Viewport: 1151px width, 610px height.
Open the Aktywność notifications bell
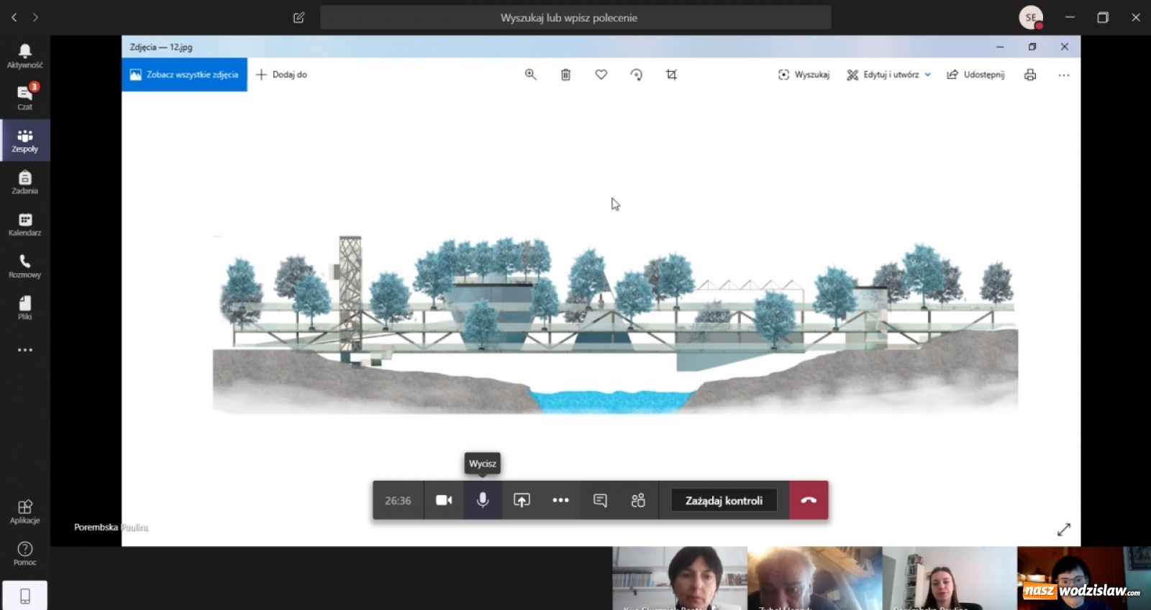click(24, 55)
